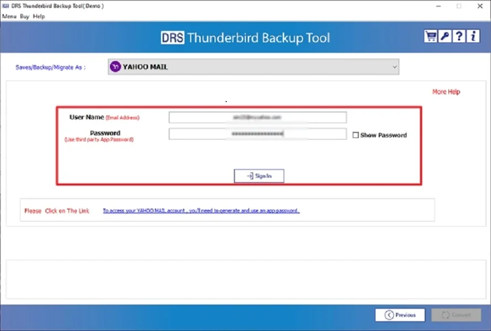Click the Yahoo Mail logo in the dropdown

[x=115, y=67]
